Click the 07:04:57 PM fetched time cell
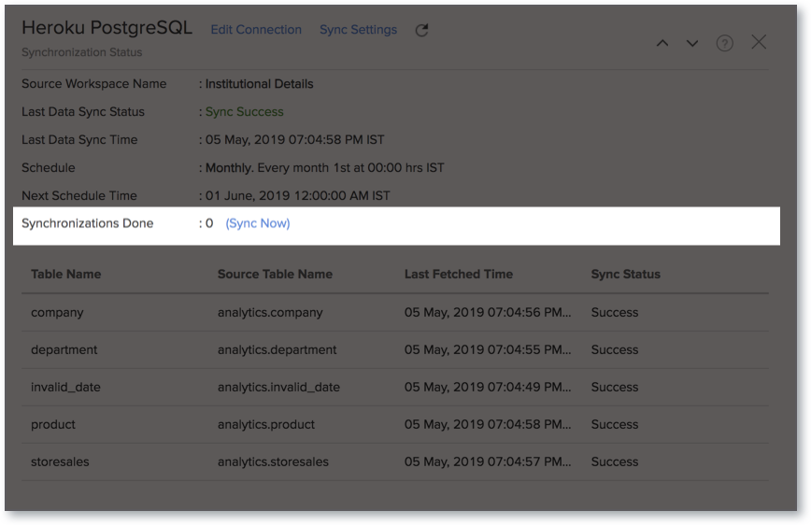 [x=487, y=461]
